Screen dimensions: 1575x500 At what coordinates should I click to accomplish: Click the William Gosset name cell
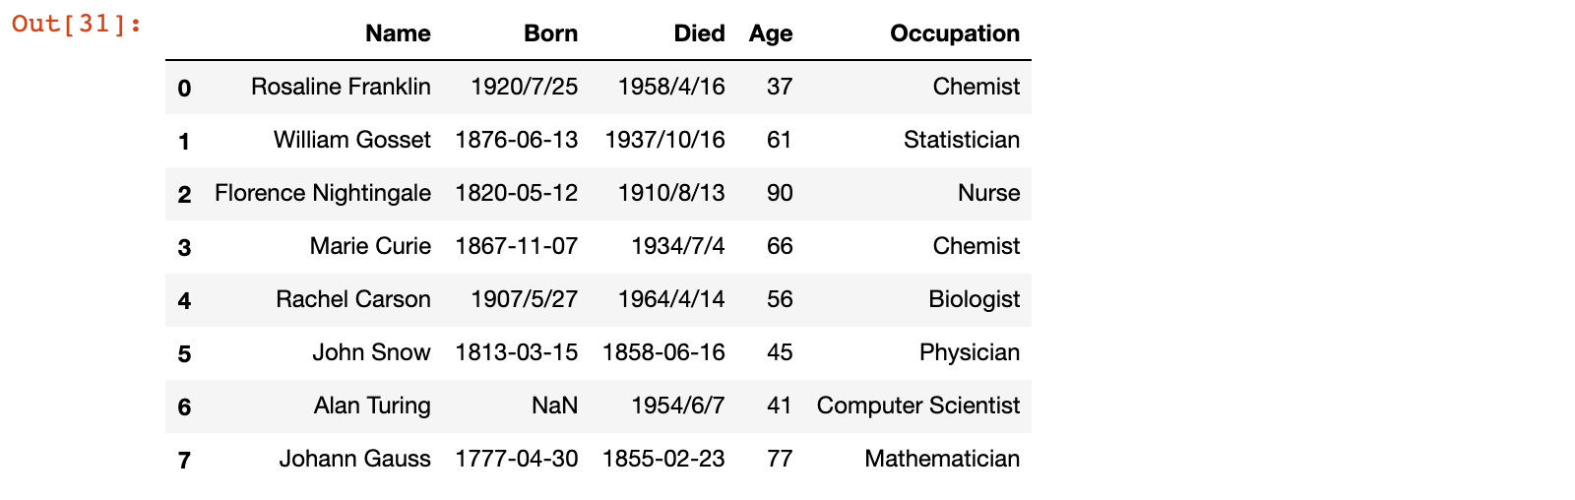(x=352, y=140)
